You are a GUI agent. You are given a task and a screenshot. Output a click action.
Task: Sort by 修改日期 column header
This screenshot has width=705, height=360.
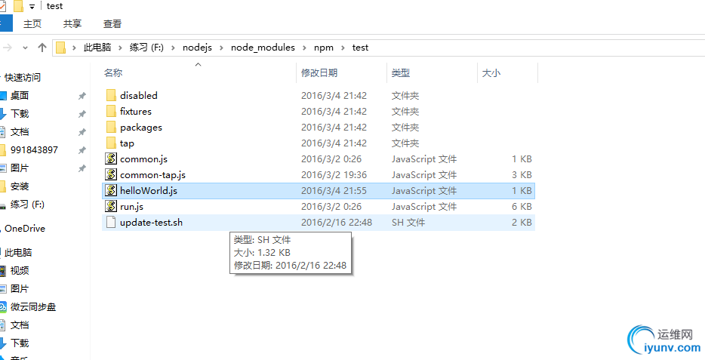coord(319,72)
